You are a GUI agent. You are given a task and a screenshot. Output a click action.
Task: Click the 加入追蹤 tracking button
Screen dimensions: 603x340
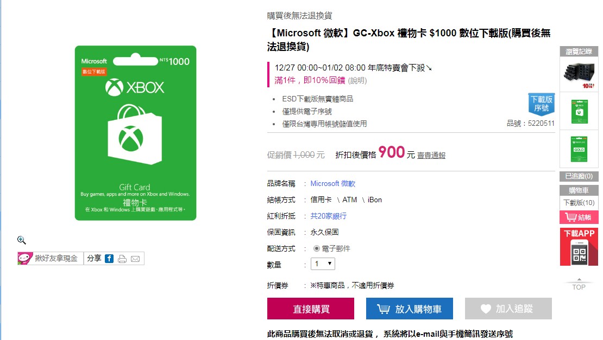tap(508, 308)
